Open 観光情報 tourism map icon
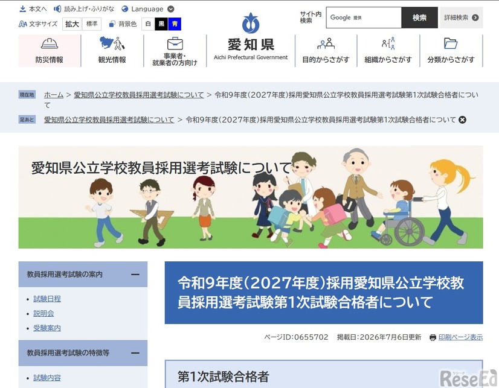 112,43
